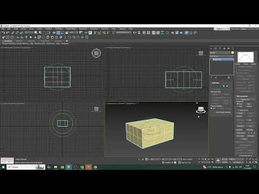This screenshot has width=259, height=194.
Task: Click the Redo arrow icon
Action: tap(8, 33)
